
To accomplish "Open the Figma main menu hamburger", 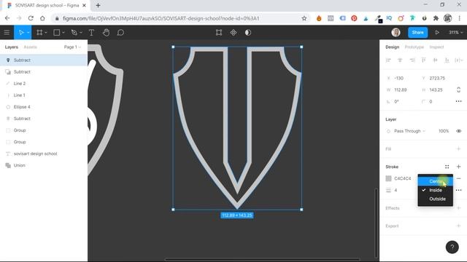I will click(7, 32).
